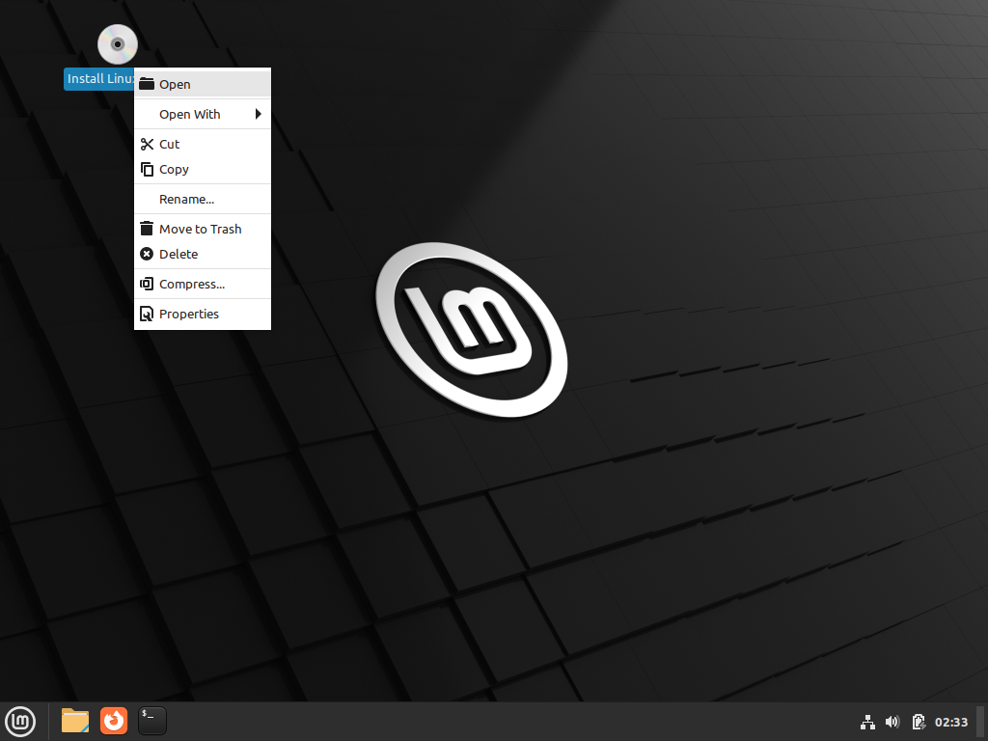The image size is (988, 741).
Task: Open the Terminal from the panel
Action: click(x=152, y=721)
